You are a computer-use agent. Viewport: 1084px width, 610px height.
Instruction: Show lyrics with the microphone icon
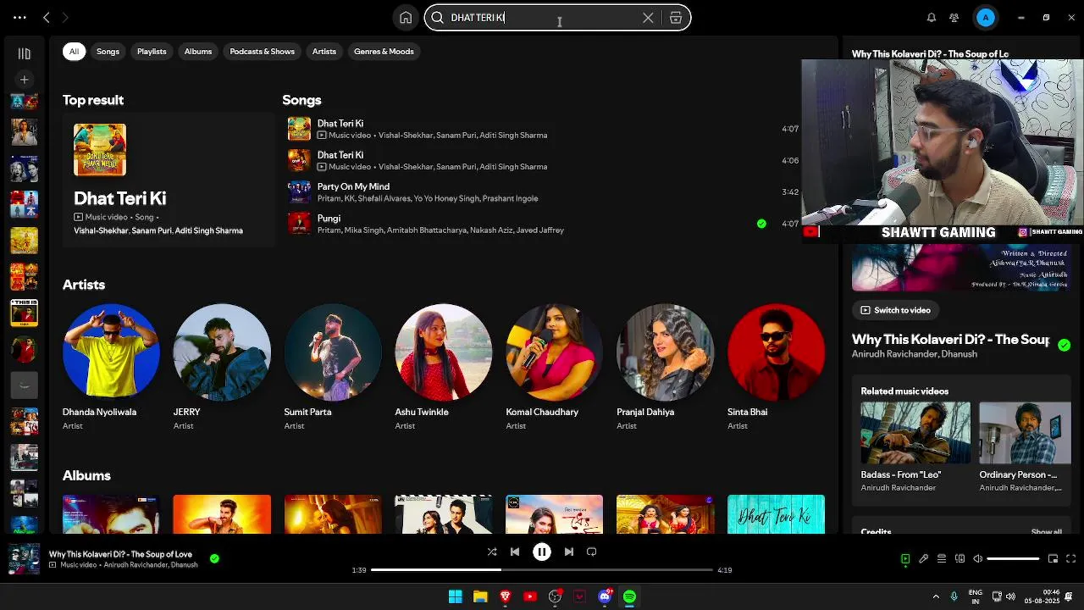click(924, 558)
